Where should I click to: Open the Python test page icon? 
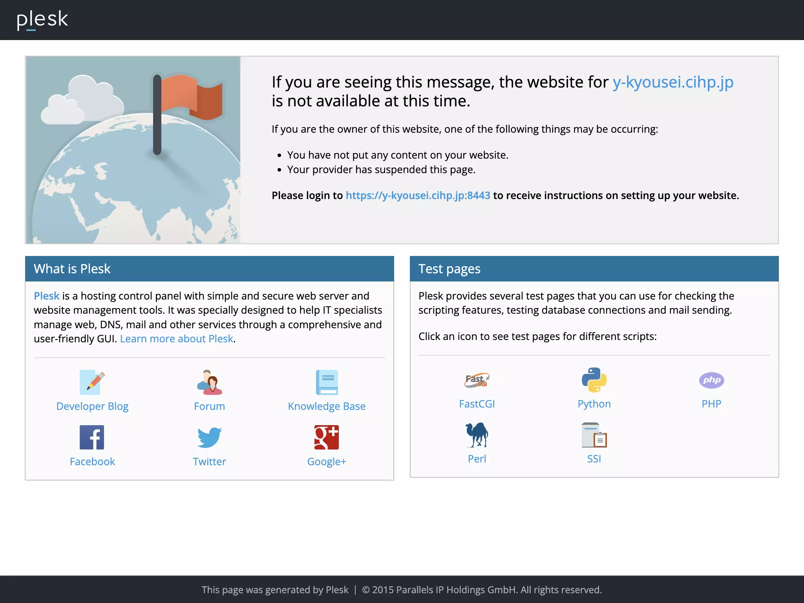[x=594, y=380]
